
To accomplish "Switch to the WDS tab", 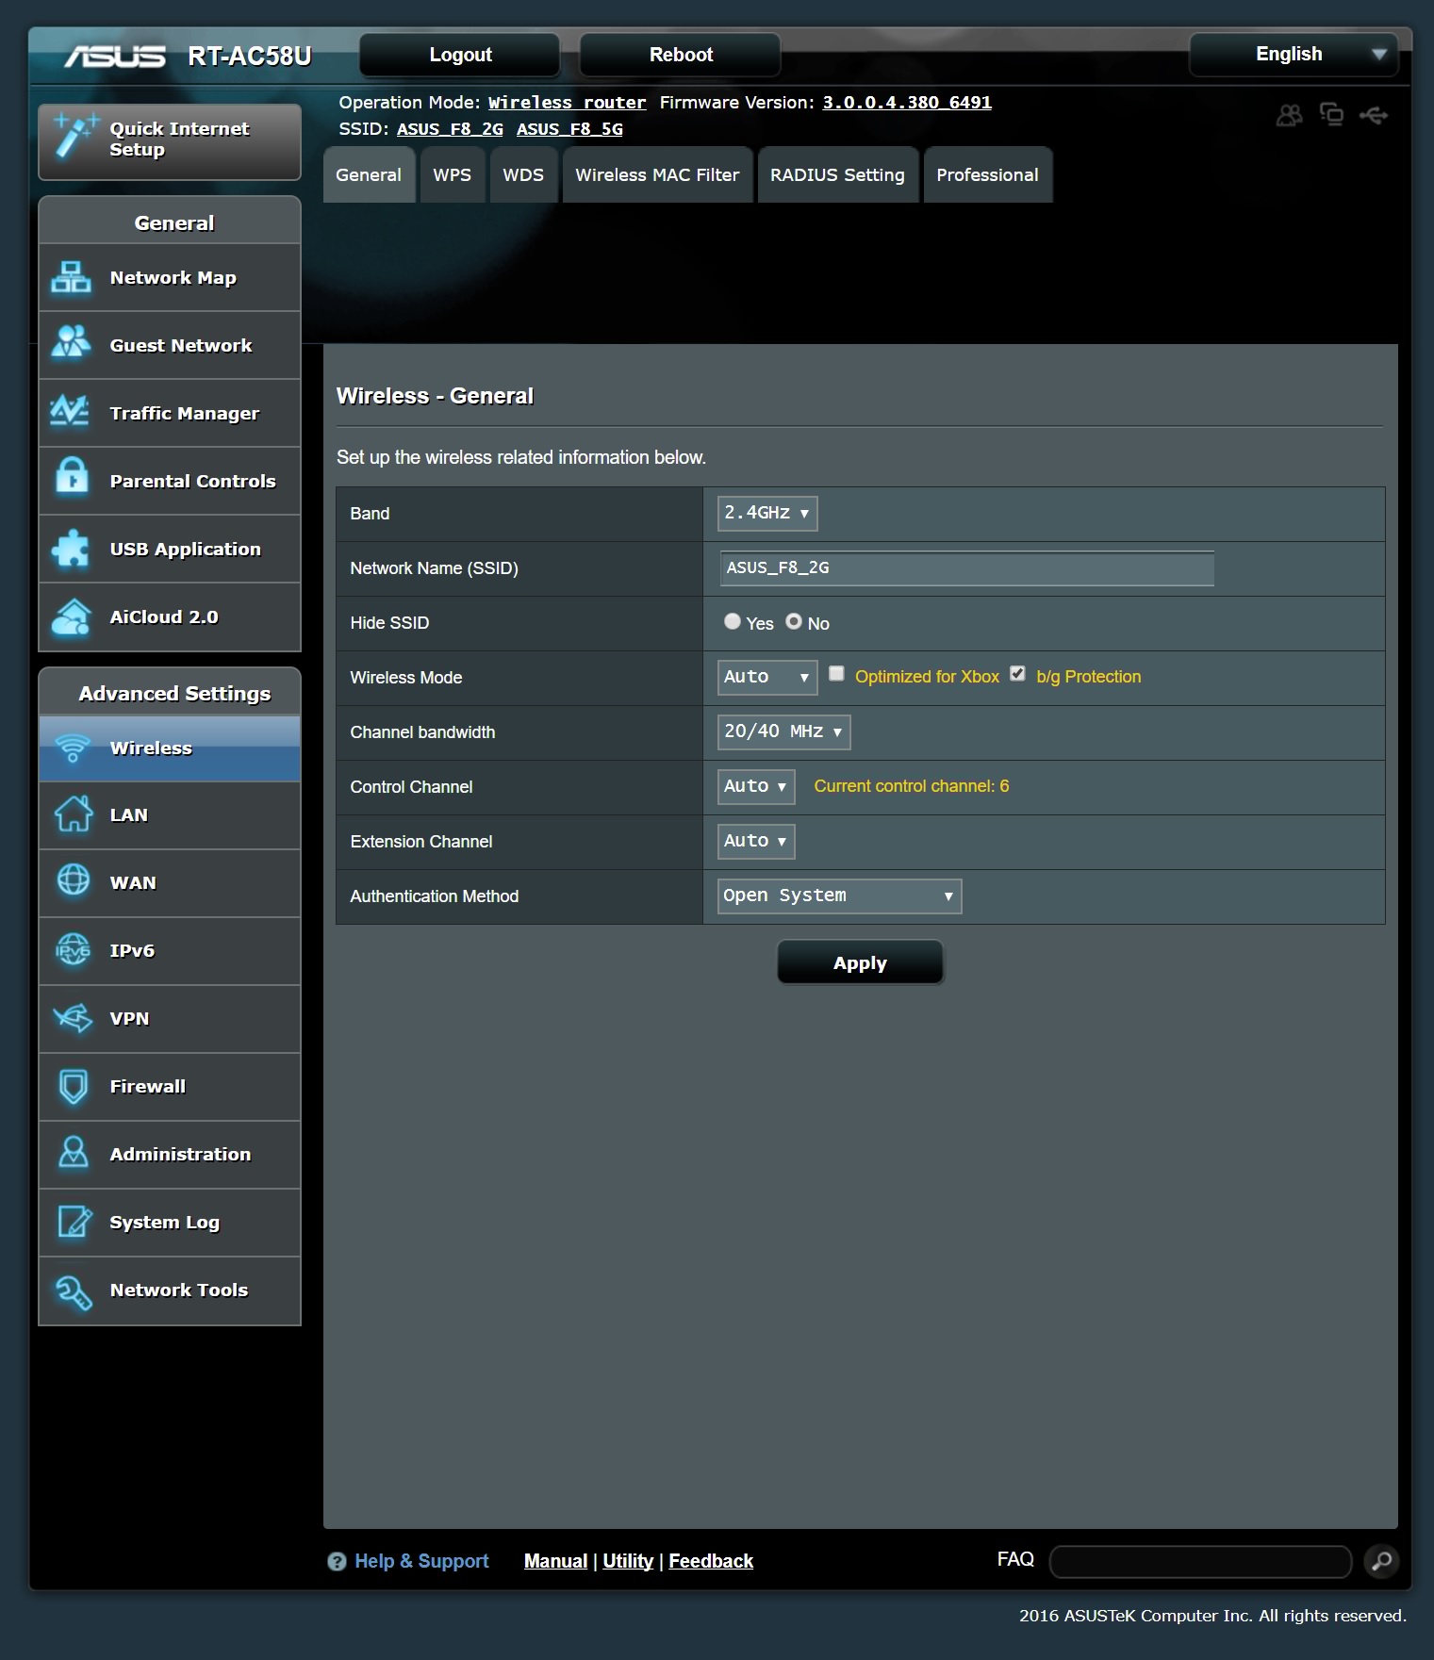I will 523,174.
